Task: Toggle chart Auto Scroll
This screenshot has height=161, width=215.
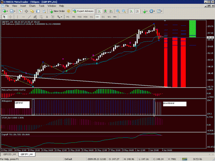Action: pyautogui.click(x=131, y=11)
